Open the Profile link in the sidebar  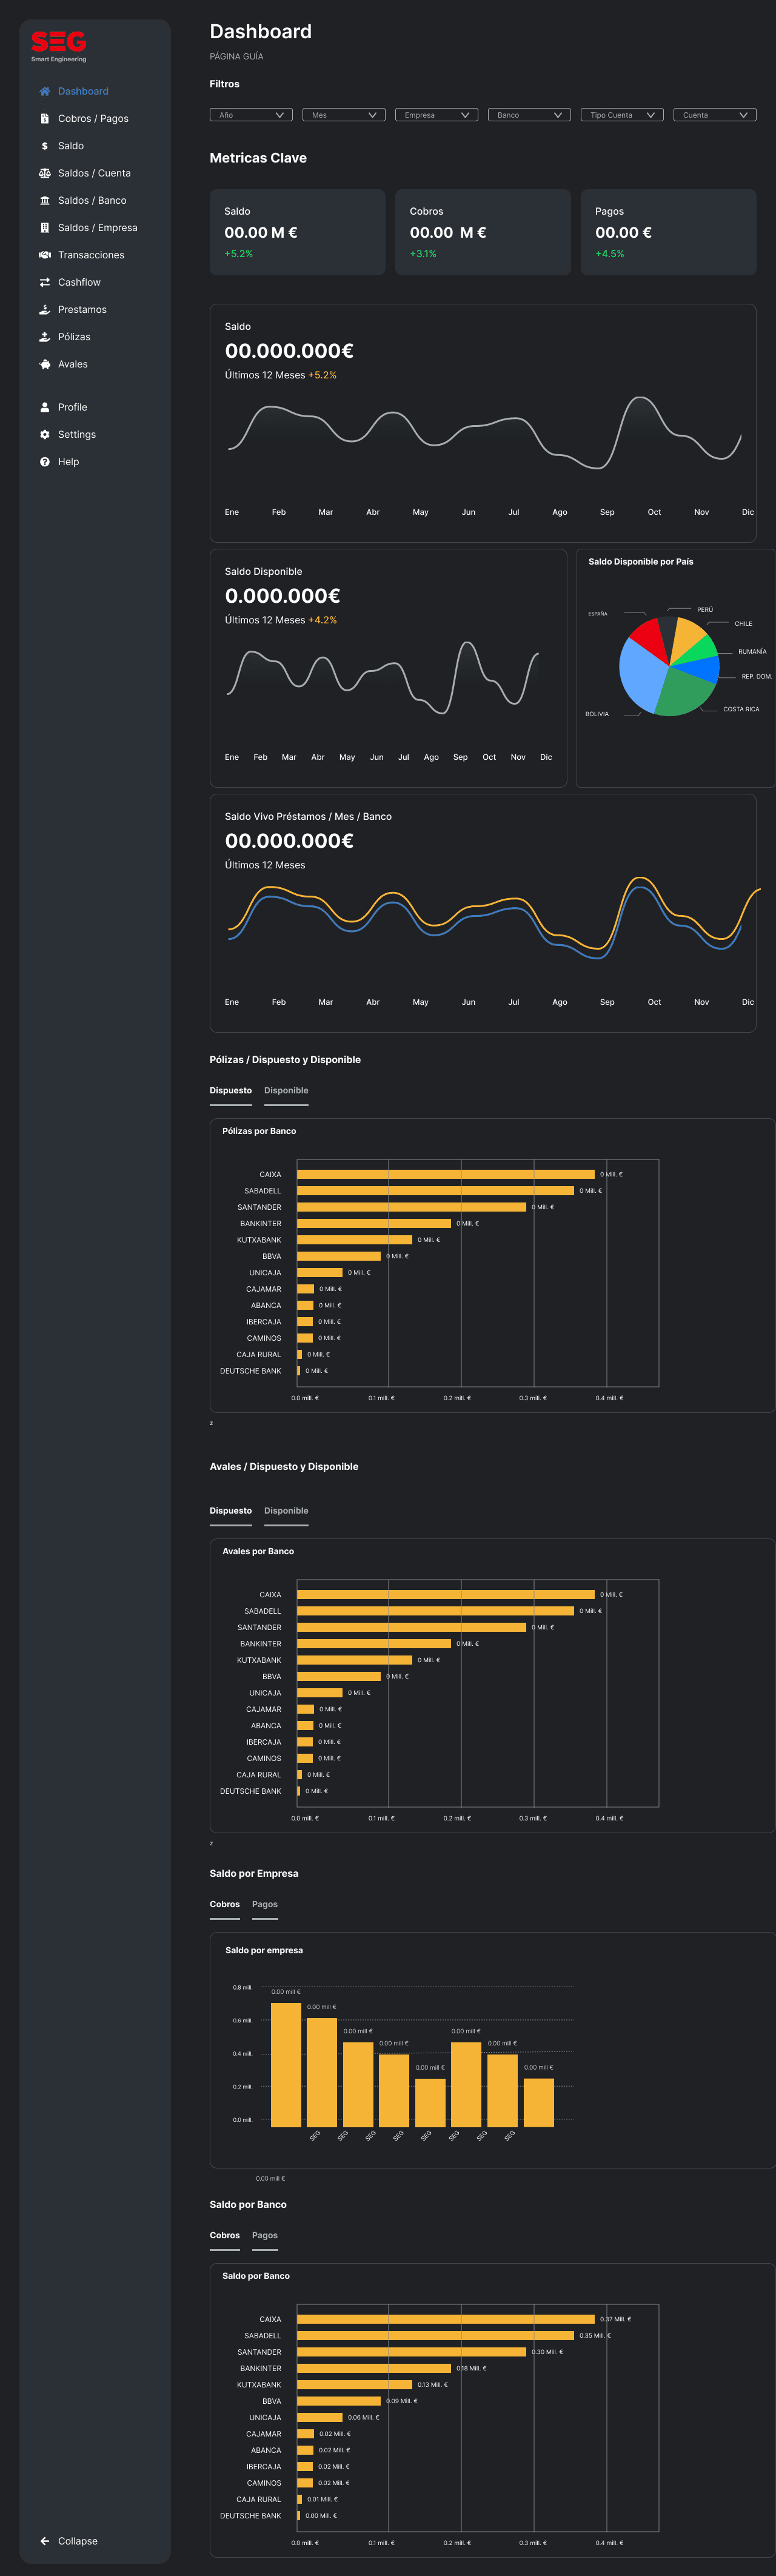click(72, 407)
